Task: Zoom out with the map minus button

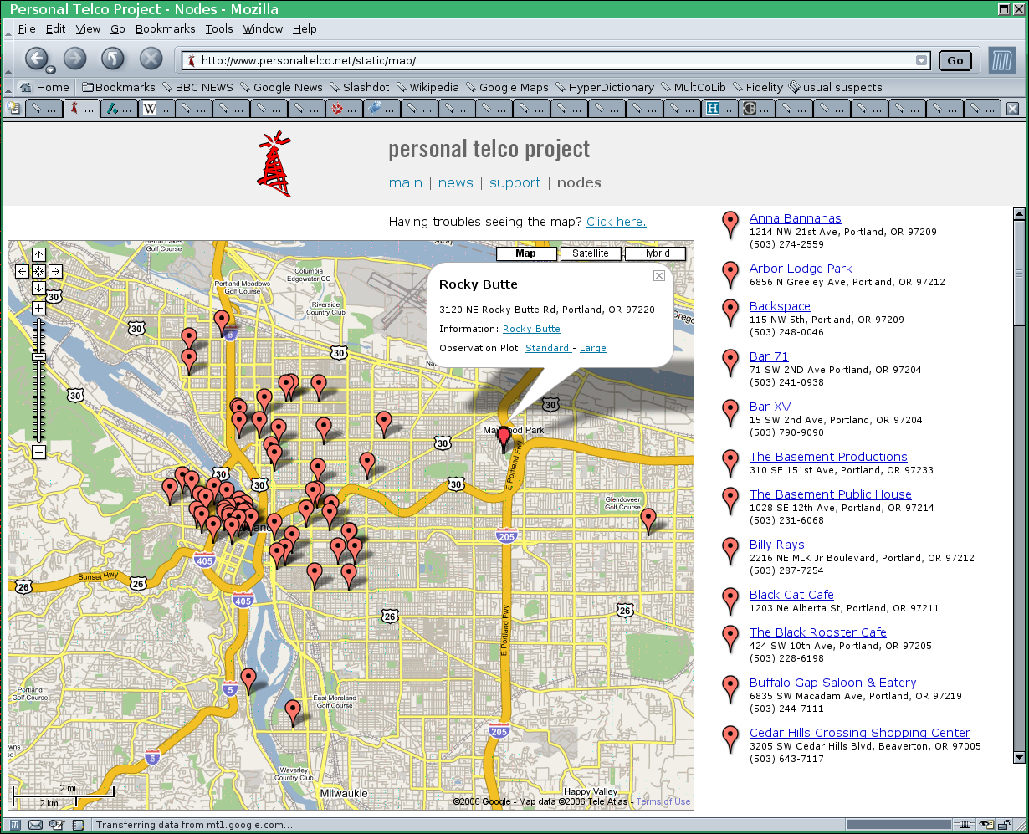Action: point(38,453)
